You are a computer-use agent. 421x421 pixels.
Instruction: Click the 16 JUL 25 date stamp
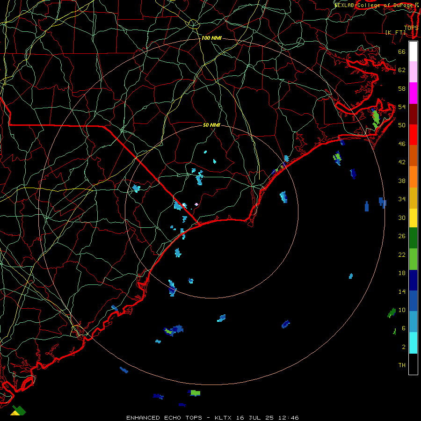255,418
